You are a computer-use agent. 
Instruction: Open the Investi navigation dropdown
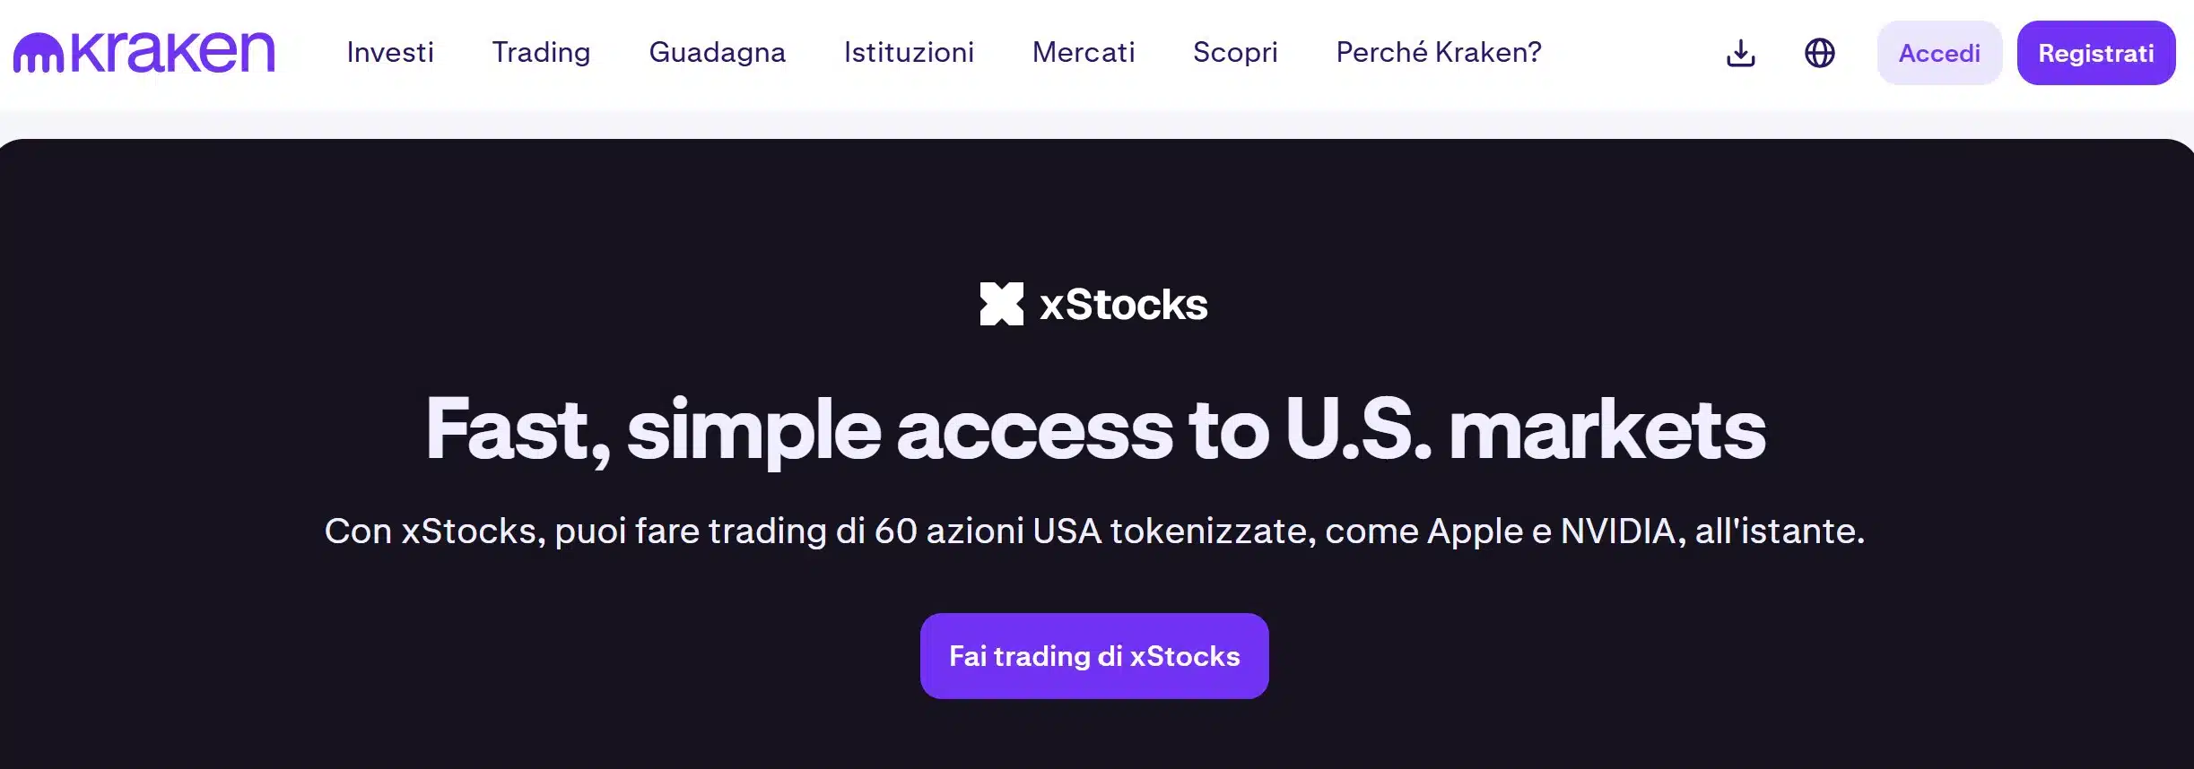[x=390, y=53]
